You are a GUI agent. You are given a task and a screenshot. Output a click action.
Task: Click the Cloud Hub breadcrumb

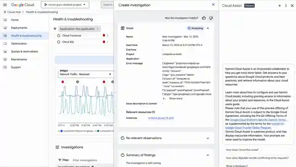(x=14, y=12)
